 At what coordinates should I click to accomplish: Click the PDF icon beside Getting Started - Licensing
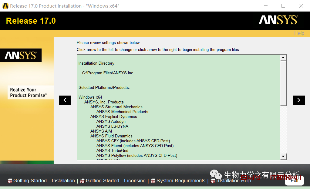(x=82, y=181)
